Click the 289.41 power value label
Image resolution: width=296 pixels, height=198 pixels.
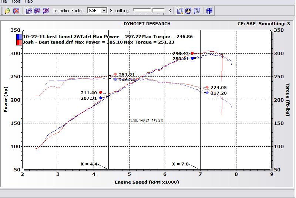[x=181, y=59]
